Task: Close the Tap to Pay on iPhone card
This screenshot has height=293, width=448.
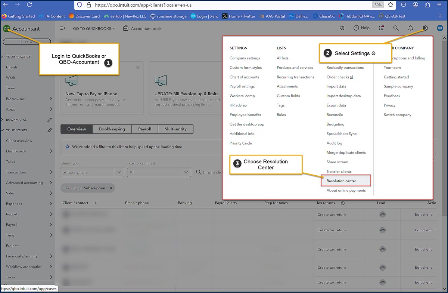Action: pos(138,68)
